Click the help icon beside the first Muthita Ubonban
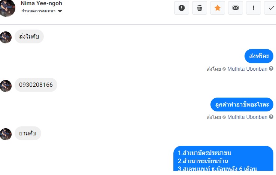 coord(271,68)
